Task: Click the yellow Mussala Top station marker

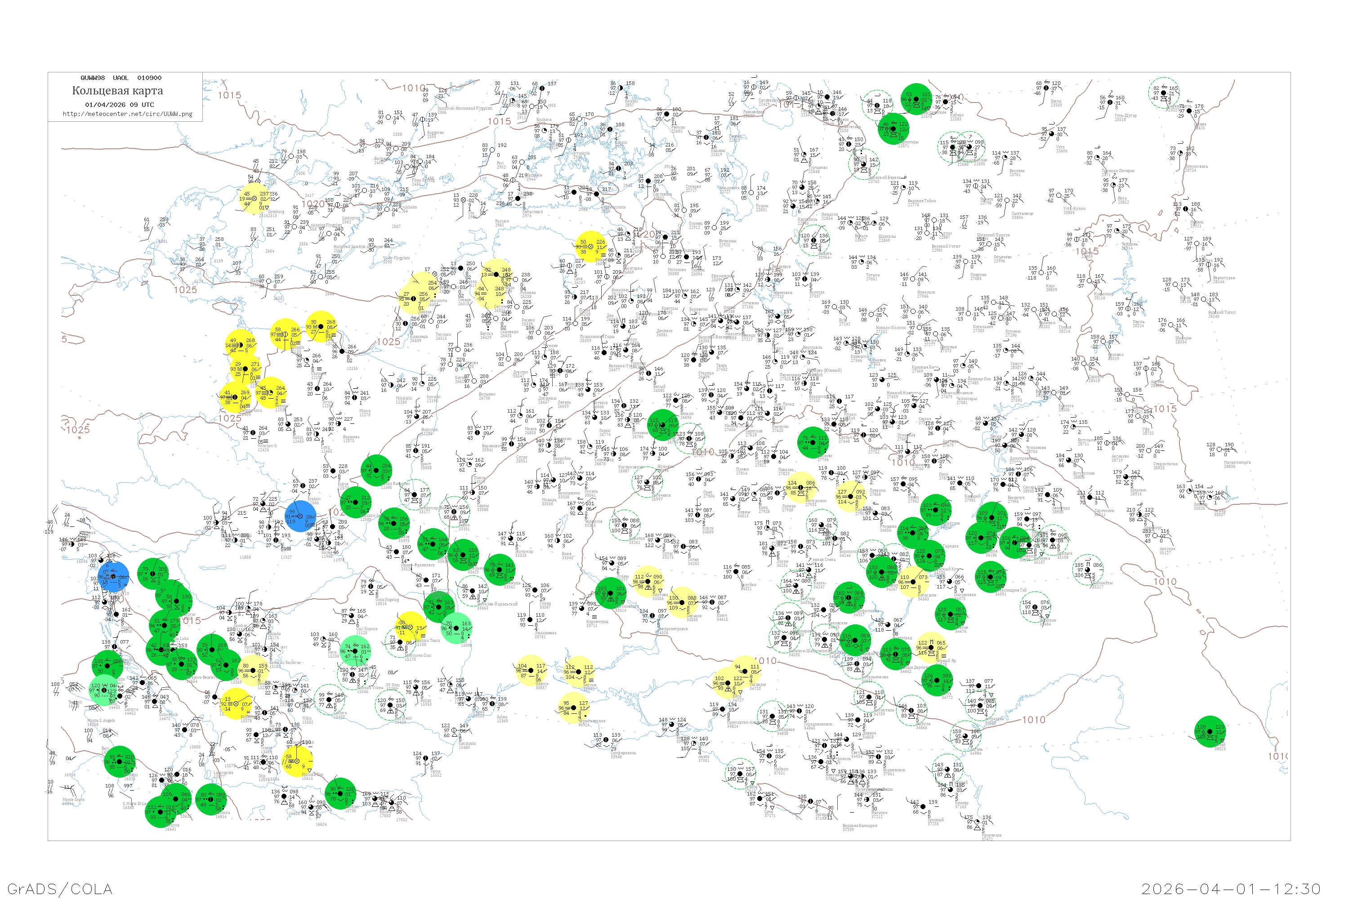Action: tap(297, 761)
